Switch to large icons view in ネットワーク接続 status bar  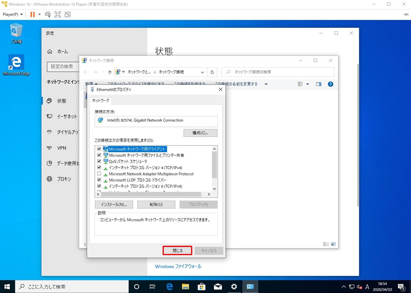(x=333, y=244)
